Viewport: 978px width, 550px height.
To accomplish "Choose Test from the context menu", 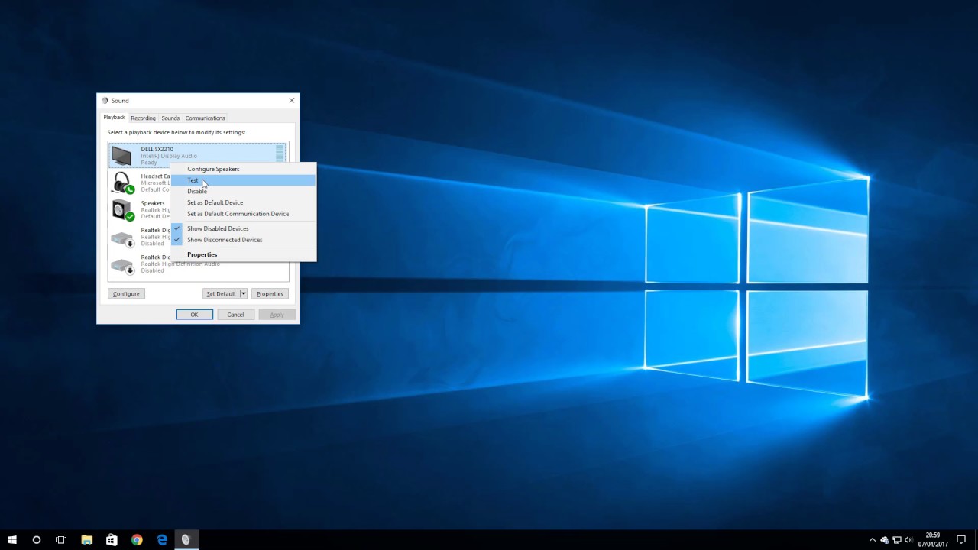I will 243,180.
